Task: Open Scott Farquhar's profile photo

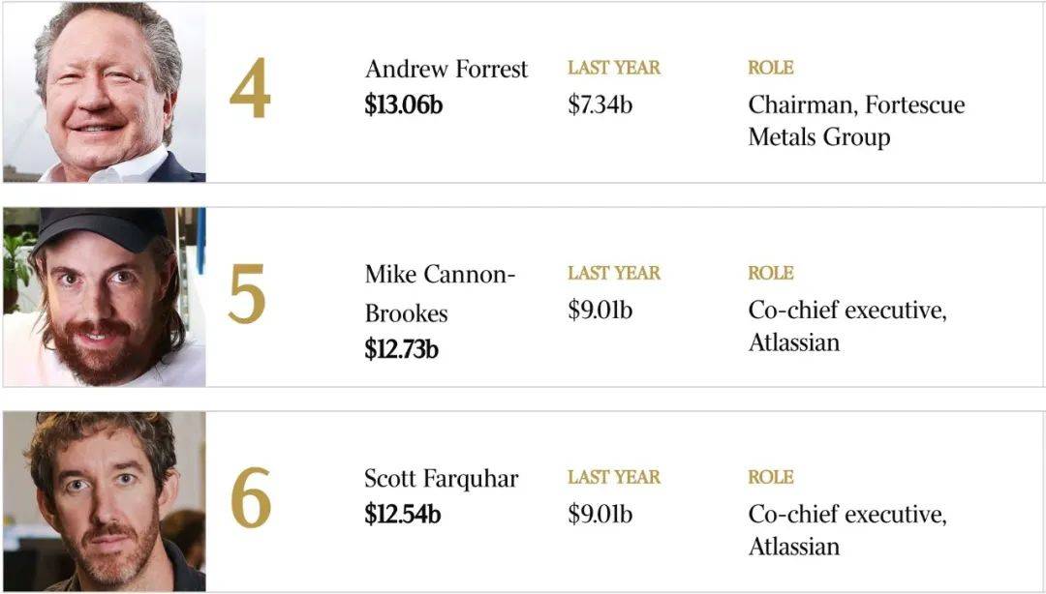Action: [104, 501]
